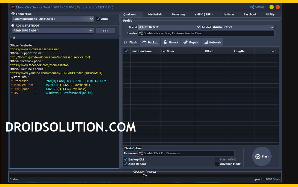Select the Flash operation tab
Image resolution: width=298 pixels, height=187 pixels.
[x=131, y=42]
